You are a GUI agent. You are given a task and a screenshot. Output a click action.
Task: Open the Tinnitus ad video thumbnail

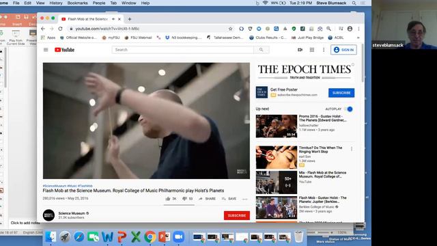pos(277,157)
